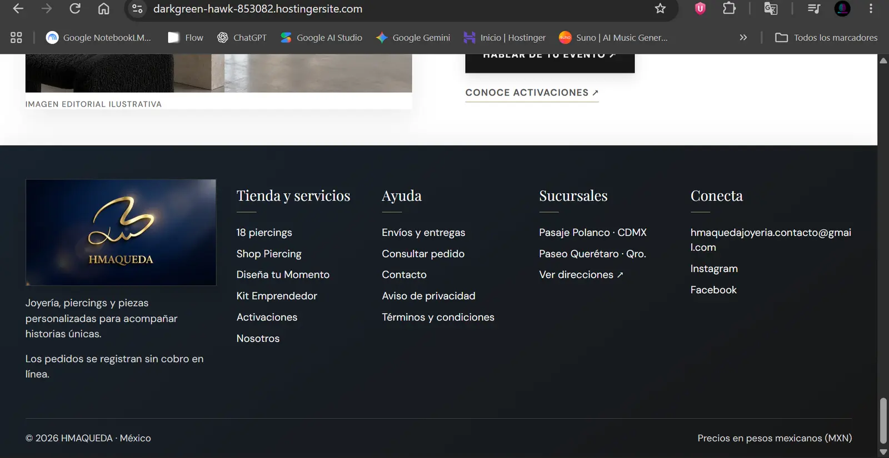Open the Google Gemini bookmark

point(413,37)
